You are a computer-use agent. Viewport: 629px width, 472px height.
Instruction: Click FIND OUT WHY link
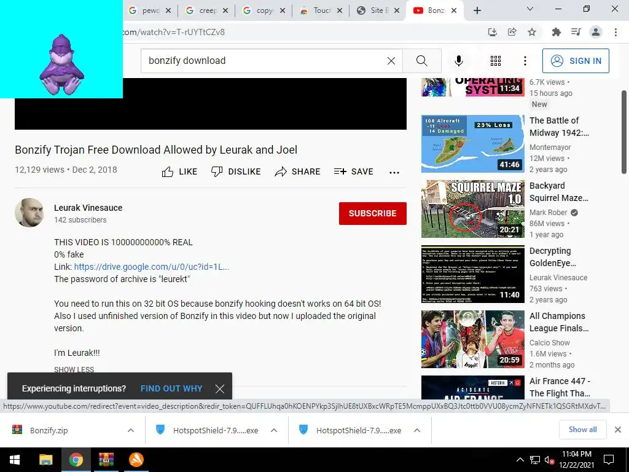(171, 388)
